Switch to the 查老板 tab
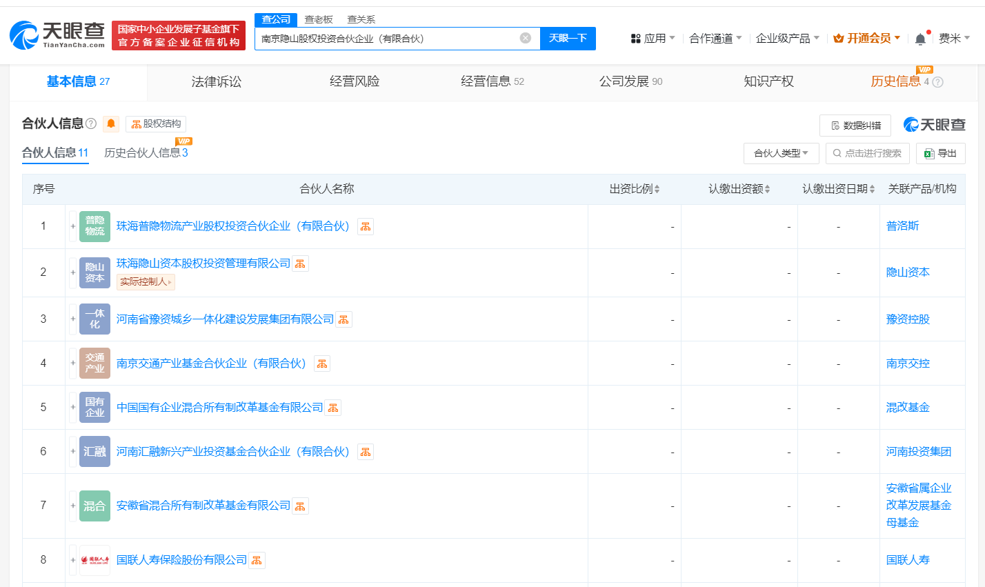This screenshot has height=587, width=985. click(x=317, y=19)
